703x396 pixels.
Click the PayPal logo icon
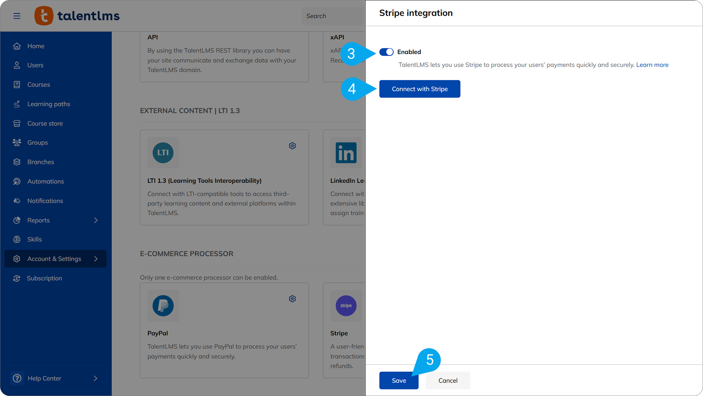[x=163, y=305]
